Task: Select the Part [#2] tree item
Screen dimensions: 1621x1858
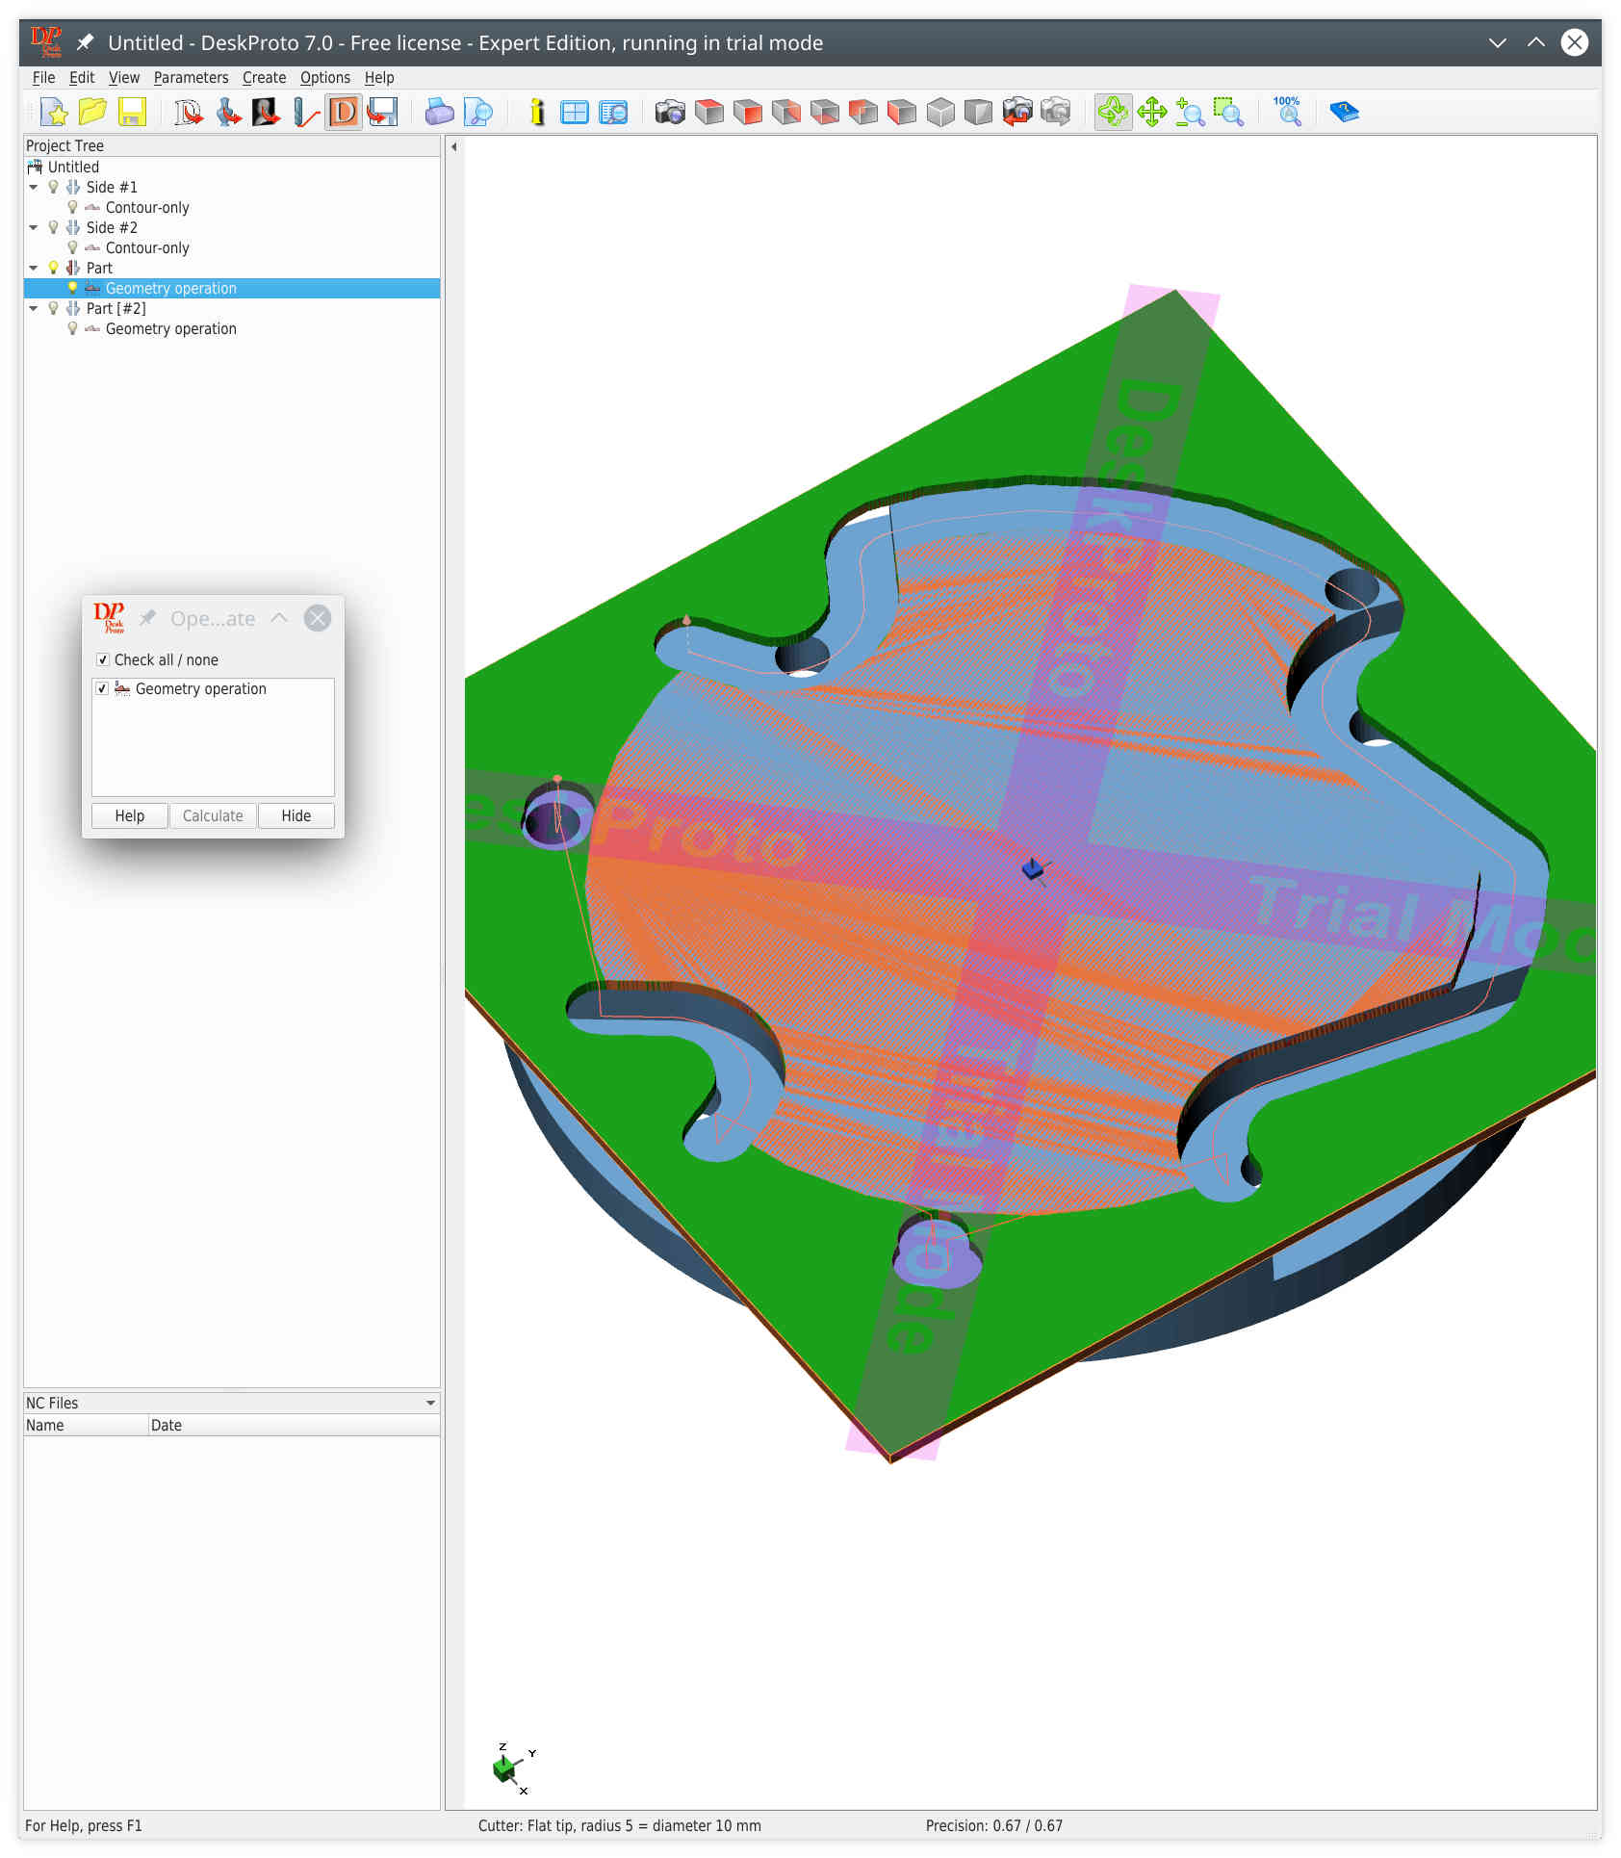Action: click(x=116, y=309)
